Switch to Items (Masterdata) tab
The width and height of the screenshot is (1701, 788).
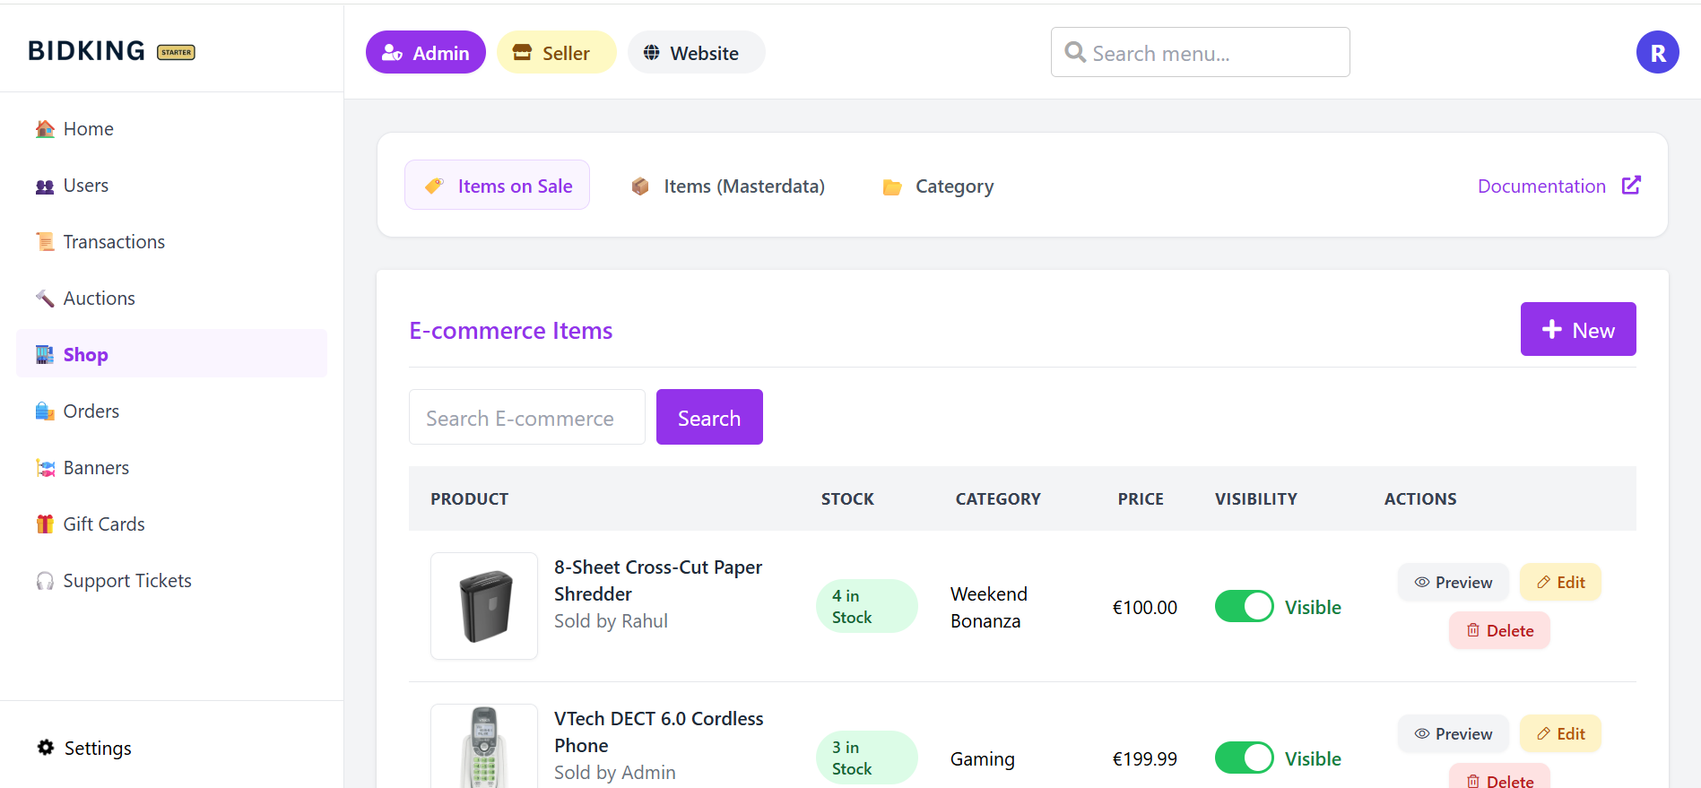point(727,186)
